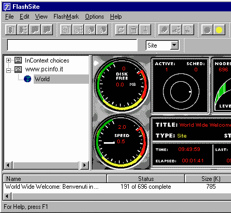Click the tree panel scroll right arrow
Screen dimensions: 231x213
point(85,165)
